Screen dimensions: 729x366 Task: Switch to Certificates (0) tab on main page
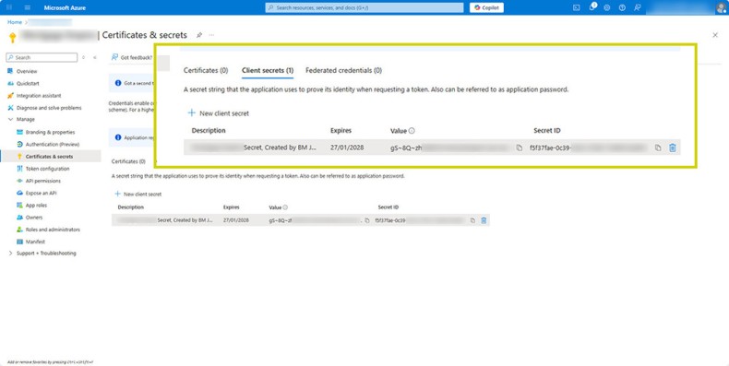128,161
